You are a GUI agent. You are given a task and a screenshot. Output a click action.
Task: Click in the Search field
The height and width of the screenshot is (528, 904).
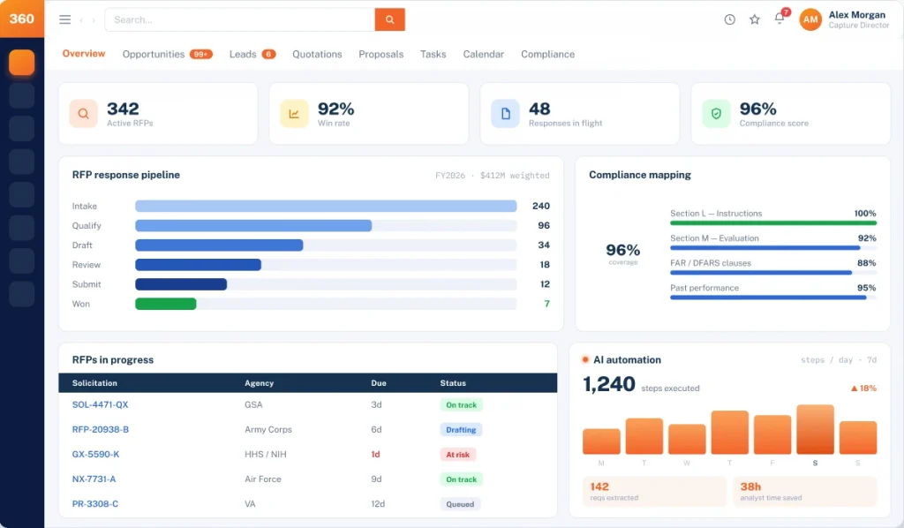coord(240,19)
